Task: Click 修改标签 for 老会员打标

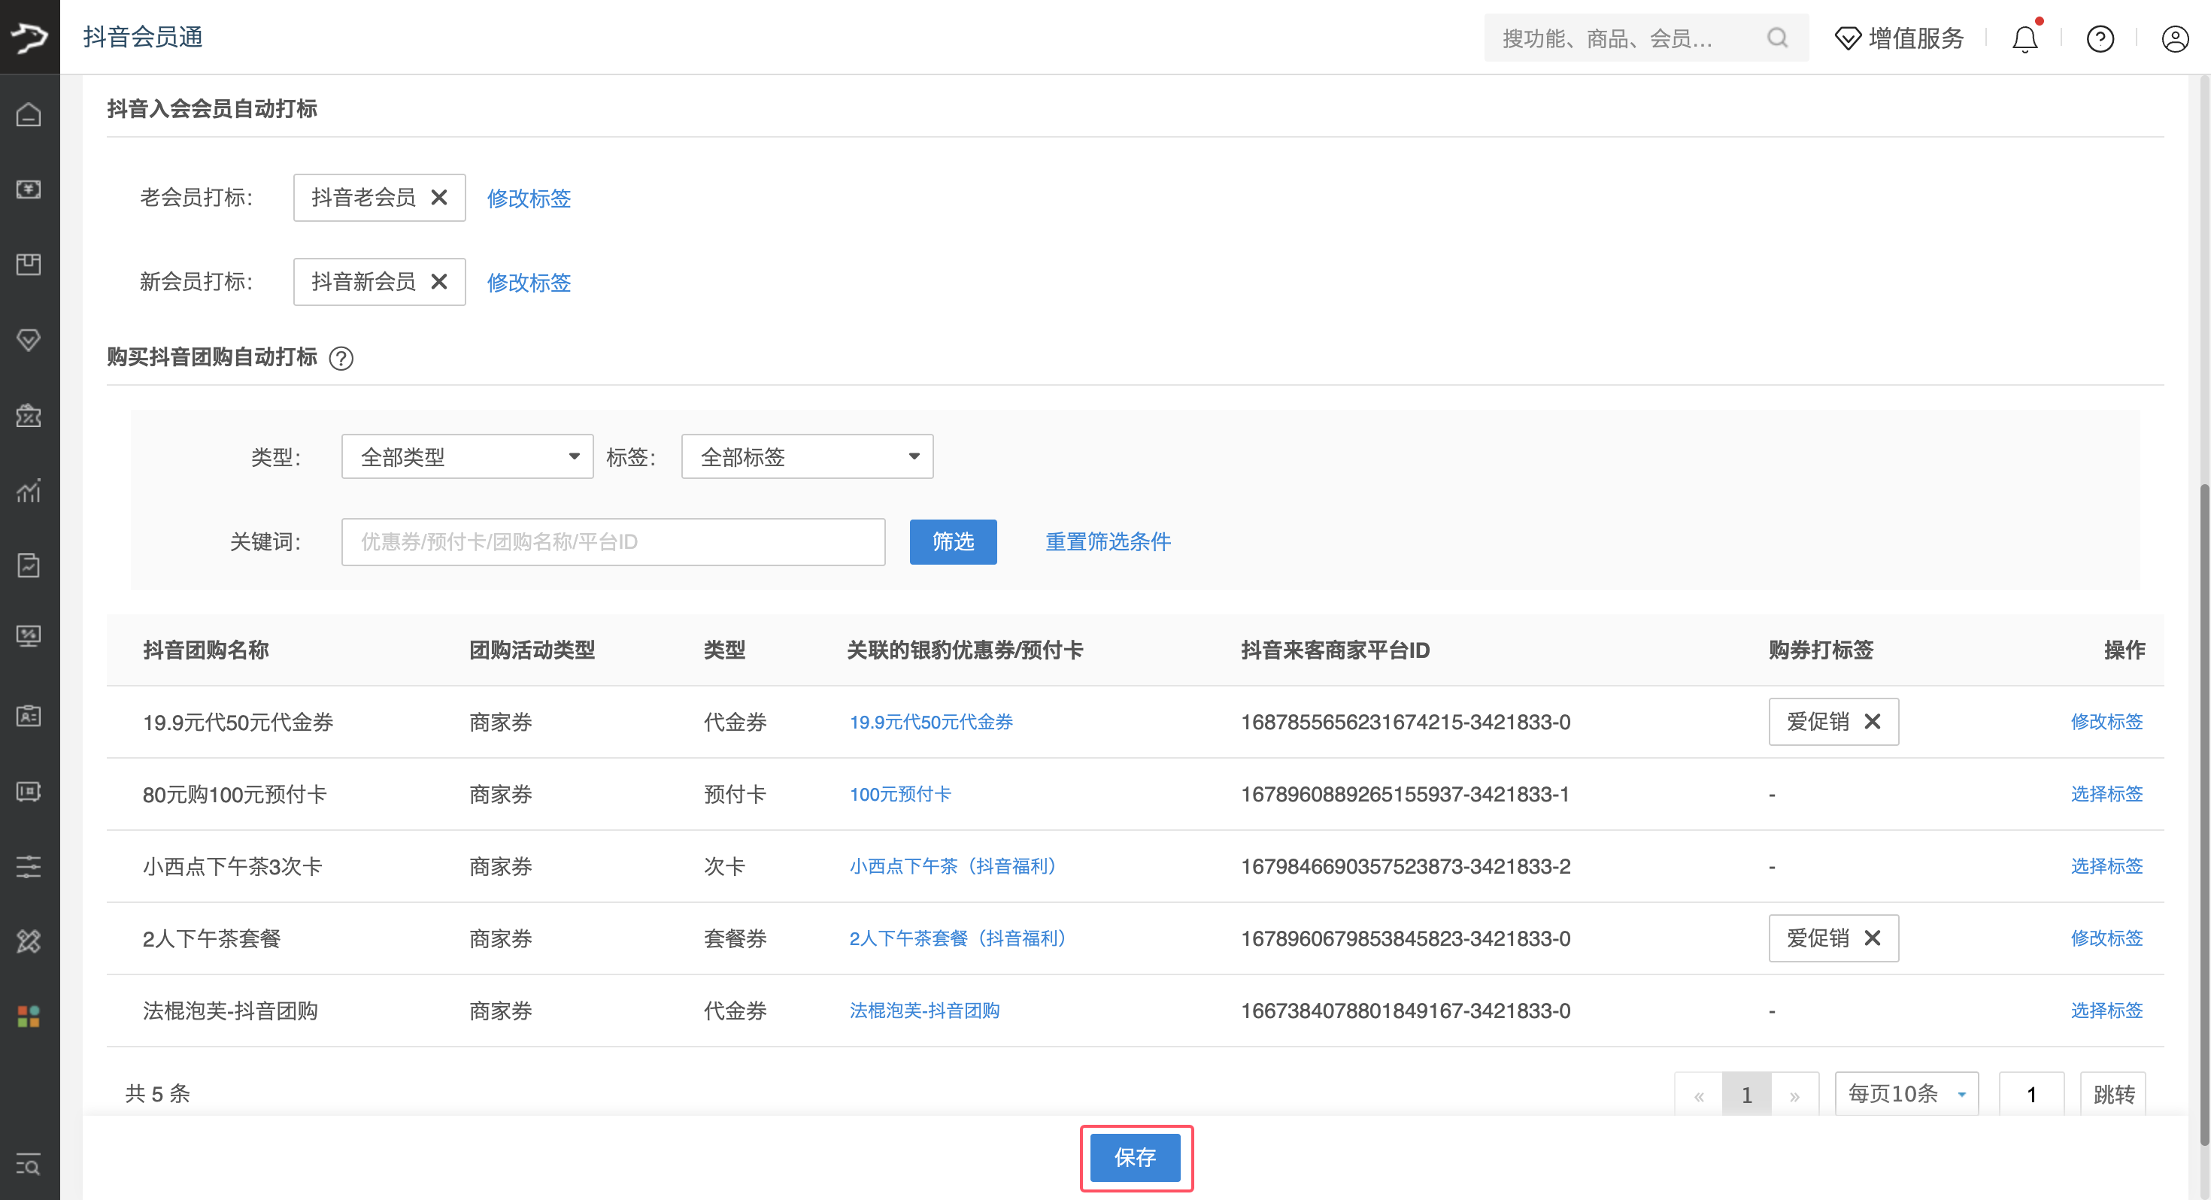Action: (x=529, y=198)
